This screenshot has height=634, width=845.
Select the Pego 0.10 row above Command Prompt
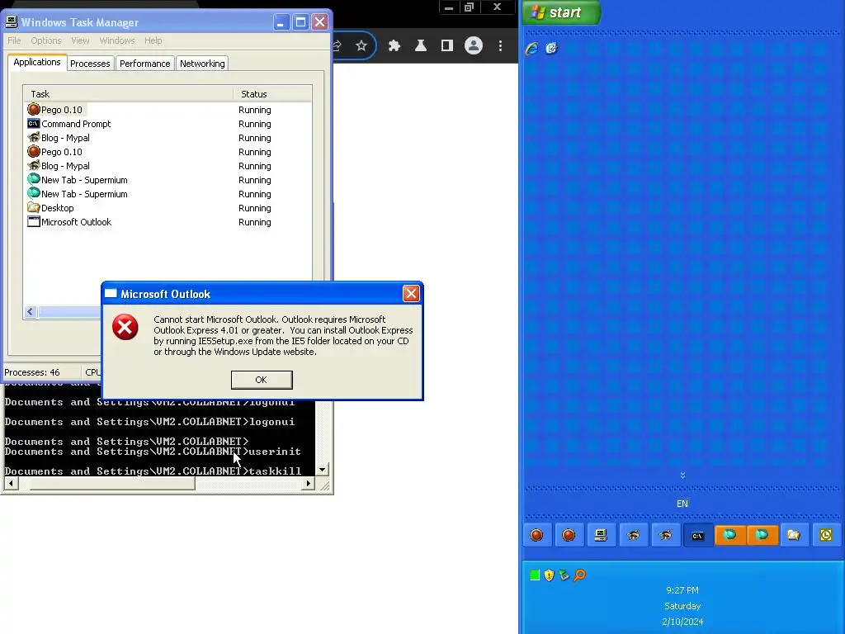(x=168, y=110)
